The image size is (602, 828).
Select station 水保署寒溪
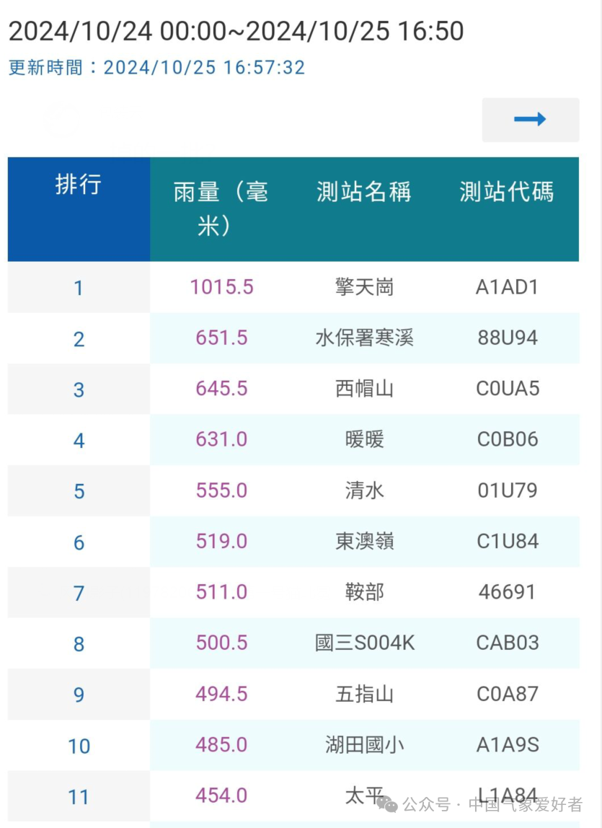tap(364, 338)
